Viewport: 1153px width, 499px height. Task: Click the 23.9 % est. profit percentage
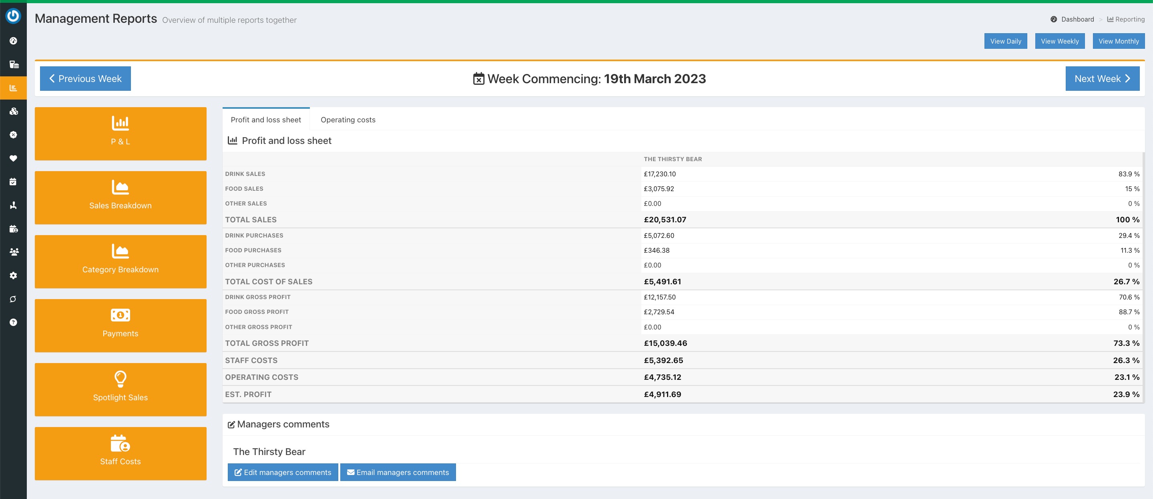click(x=1126, y=394)
